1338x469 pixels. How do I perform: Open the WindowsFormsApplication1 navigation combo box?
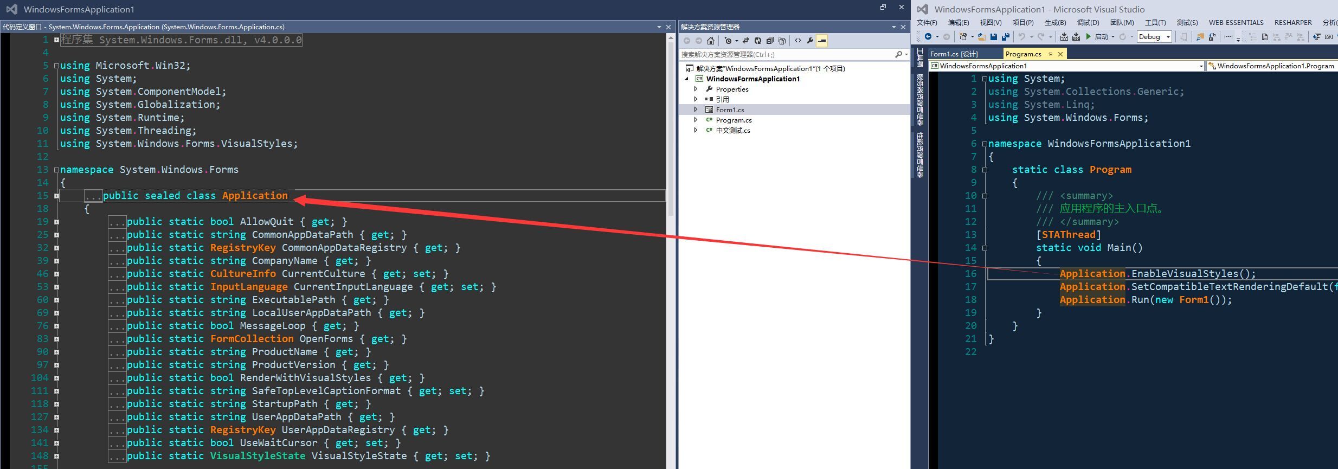(x=1066, y=66)
